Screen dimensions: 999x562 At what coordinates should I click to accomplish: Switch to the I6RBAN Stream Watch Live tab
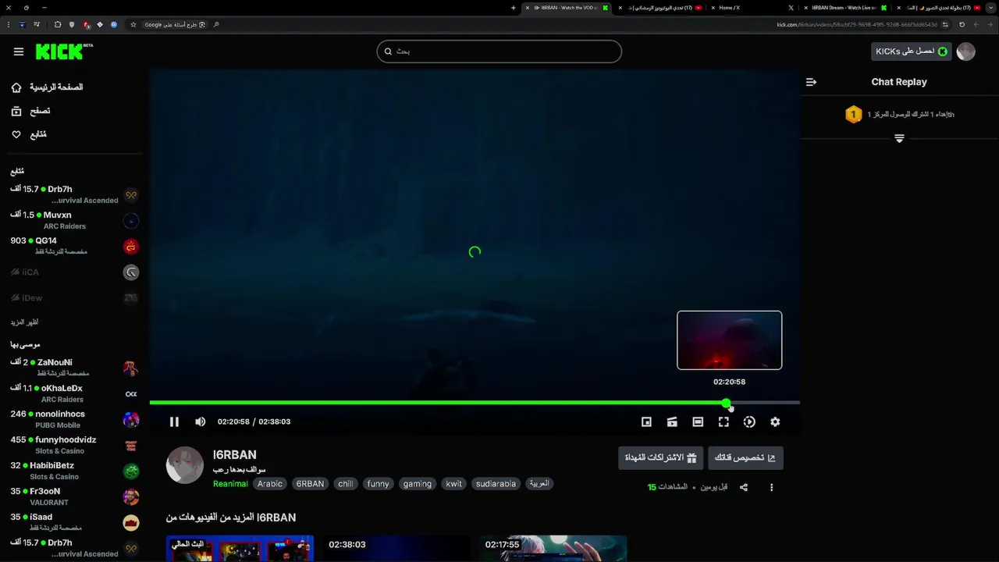point(844,8)
